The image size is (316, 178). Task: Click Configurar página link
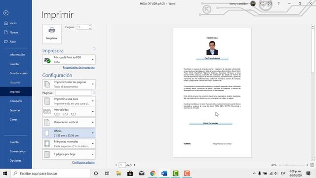pyautogui.click(x=83, y=162)
